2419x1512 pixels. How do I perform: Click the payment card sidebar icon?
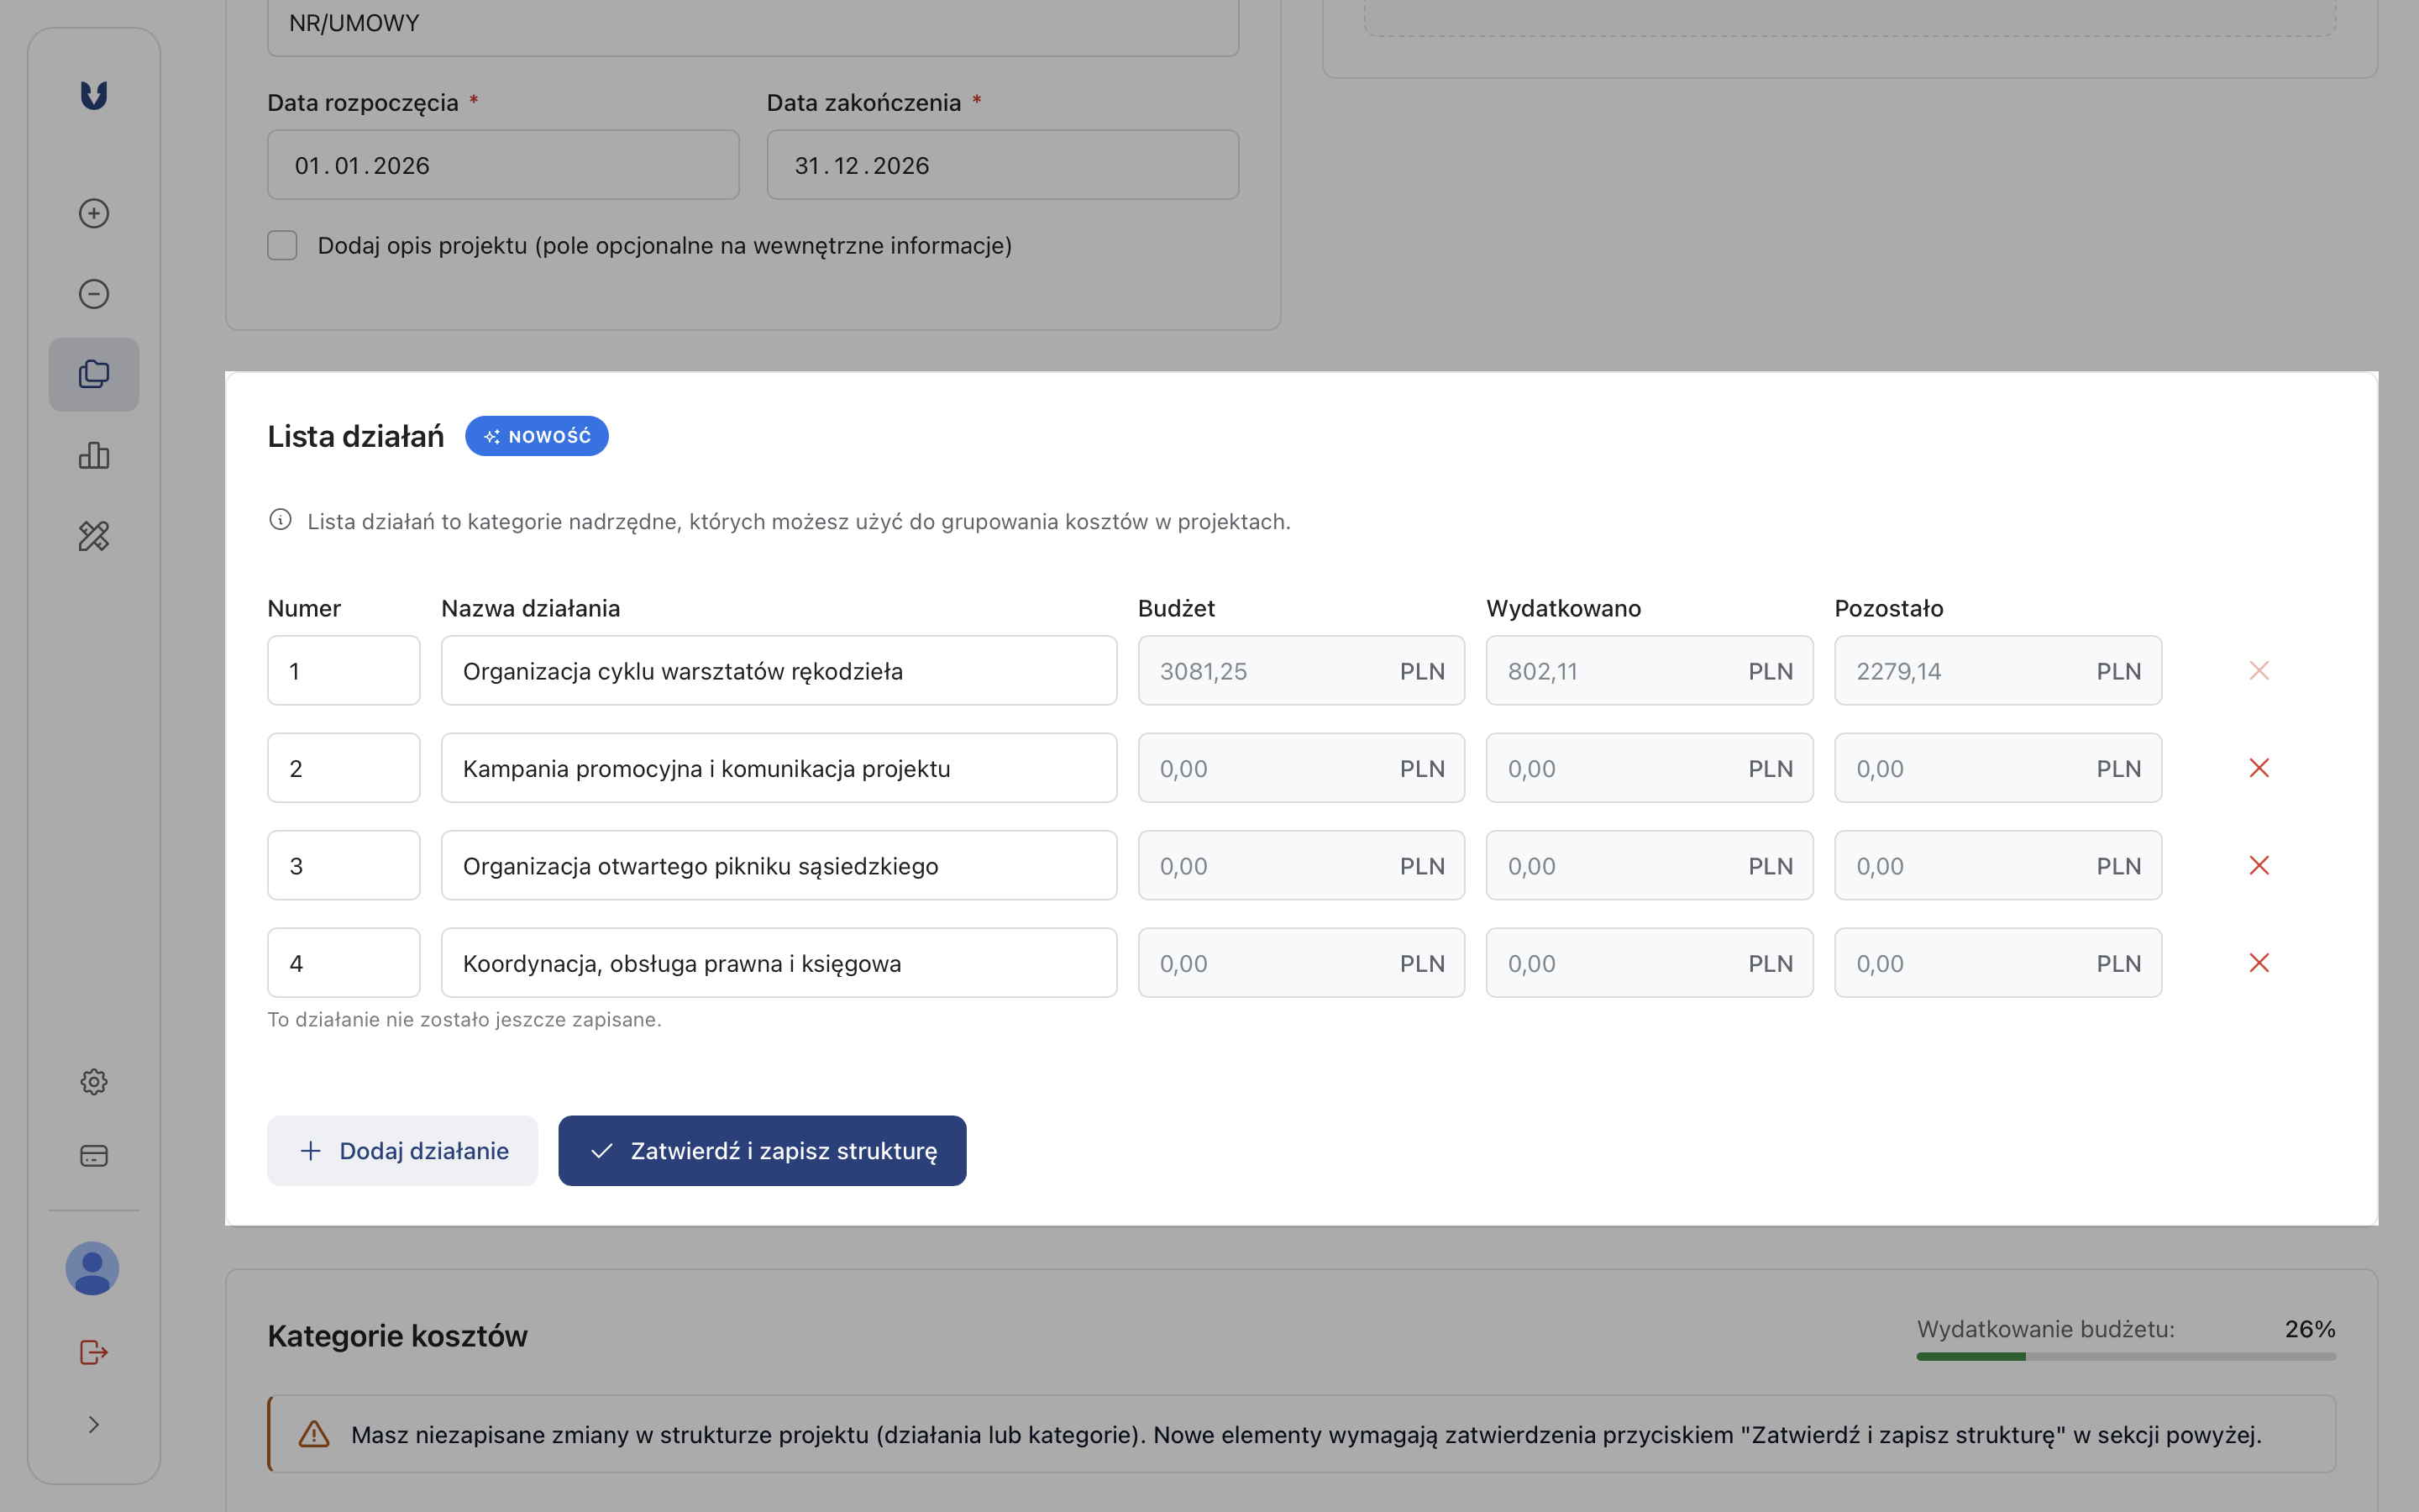point(94,1156)
